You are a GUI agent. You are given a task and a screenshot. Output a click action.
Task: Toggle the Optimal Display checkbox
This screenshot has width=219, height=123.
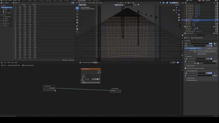pos(198,54)
